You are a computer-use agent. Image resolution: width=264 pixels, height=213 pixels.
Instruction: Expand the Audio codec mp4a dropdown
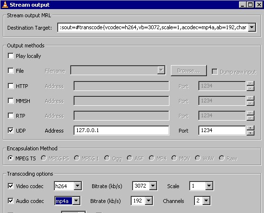point(76,201)
